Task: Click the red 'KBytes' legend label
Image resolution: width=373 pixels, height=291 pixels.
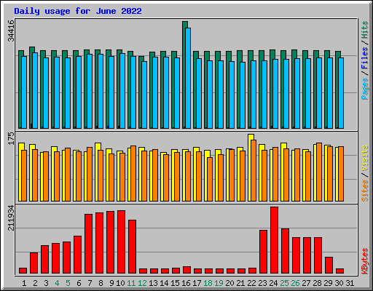Action: (365, 261)
